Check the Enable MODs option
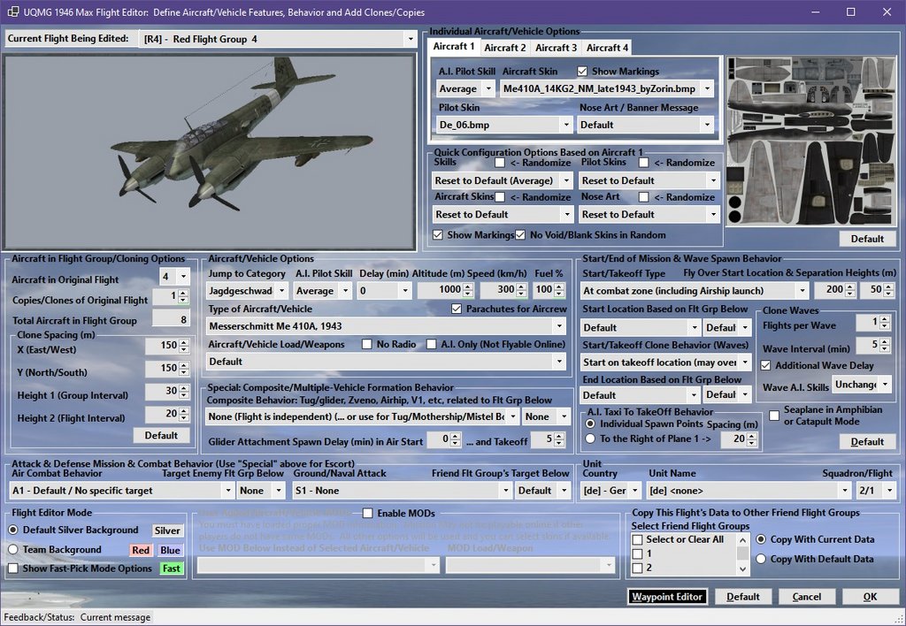The height and width of the screenshot is (626, 906). (367, 513)
